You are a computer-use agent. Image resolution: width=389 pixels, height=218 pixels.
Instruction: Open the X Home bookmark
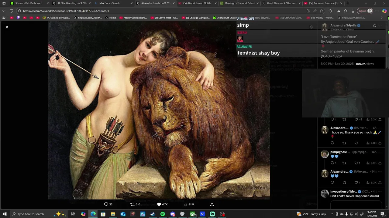(110, 18)
